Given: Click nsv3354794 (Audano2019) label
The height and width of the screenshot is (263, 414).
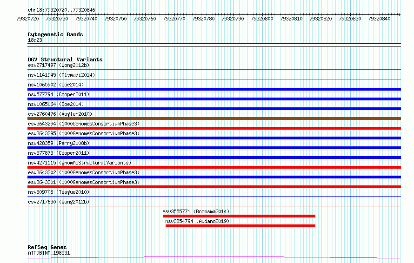Looking at the screenshot, I should (197, 221).
